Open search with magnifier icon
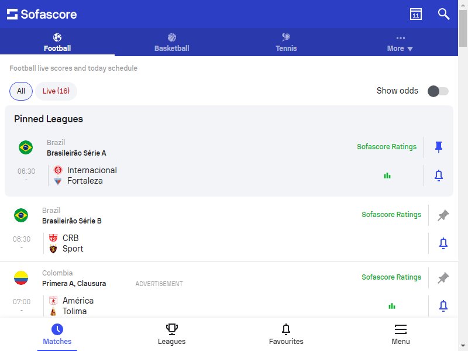The width and height of the screenshot is (468, 351). (x=443, y=14)
